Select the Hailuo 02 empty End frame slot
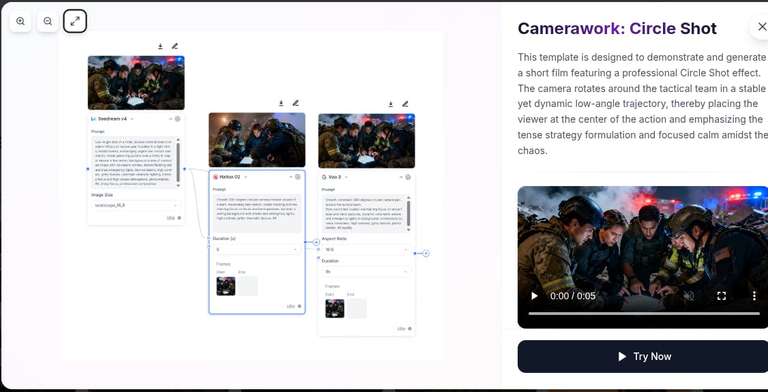Viewport: 768px width, 392px height. tap(248, 286)
